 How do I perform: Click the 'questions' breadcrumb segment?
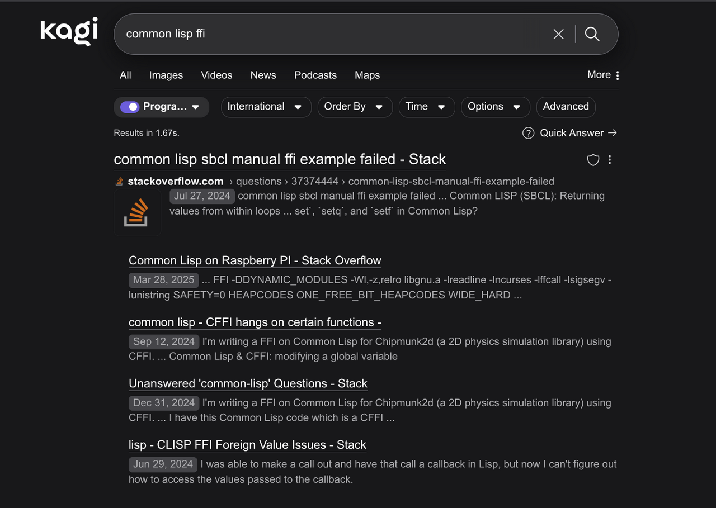[x=259, y=182]
